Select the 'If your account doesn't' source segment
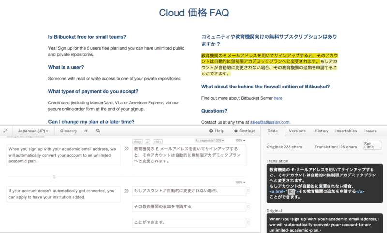 point(63,194)
